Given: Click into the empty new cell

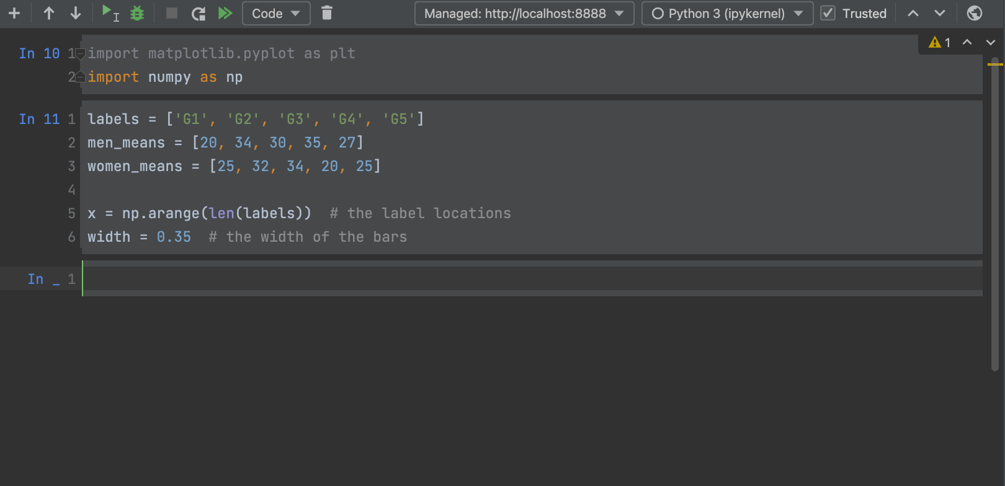Looking at the screenshot, I should click(532, 278).
